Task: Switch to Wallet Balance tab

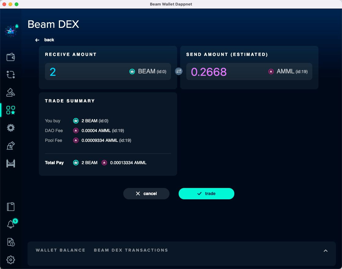Action: click(x=61, y=250)
